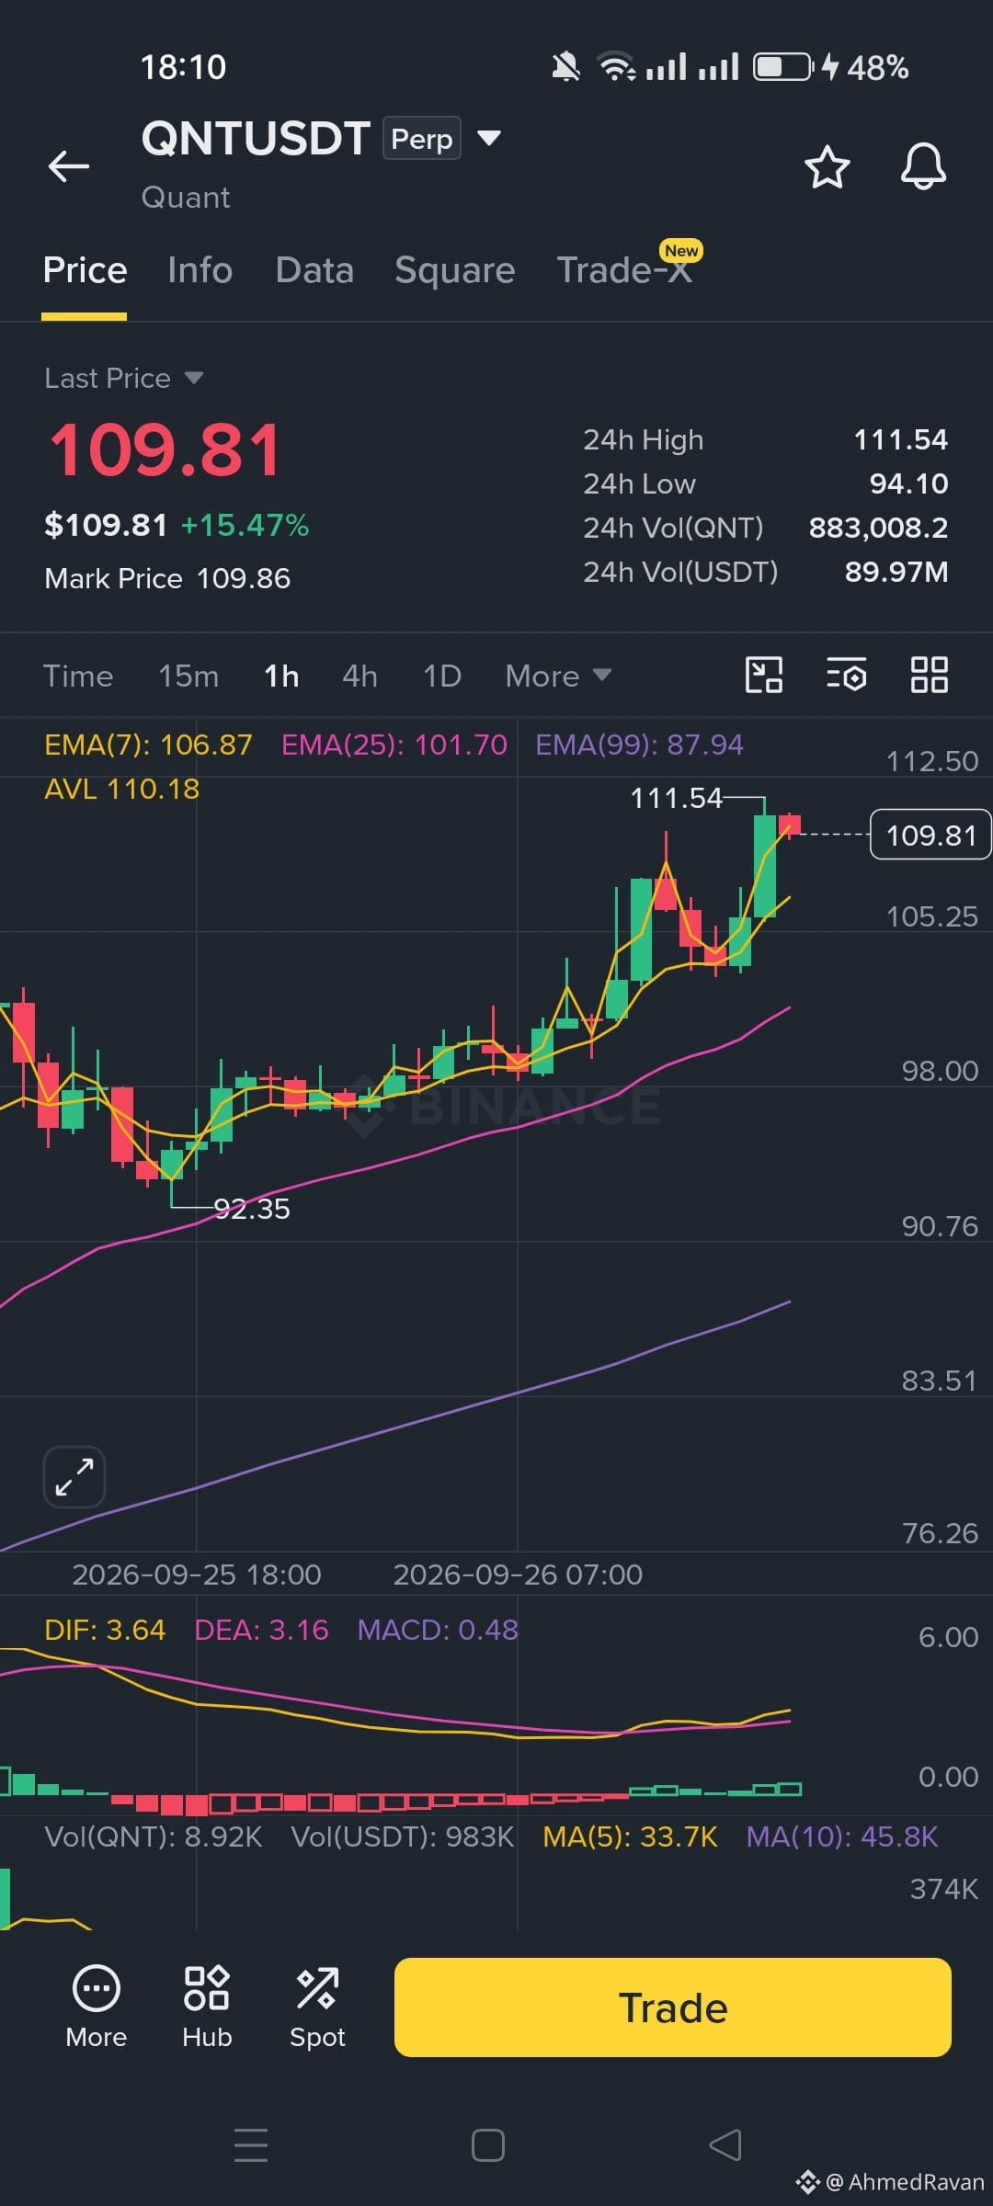The height and width of the screenshot is (2206, 993).
Task: Select the 15m chart interval
Action: pyautogui.click(x=188, y=676)
